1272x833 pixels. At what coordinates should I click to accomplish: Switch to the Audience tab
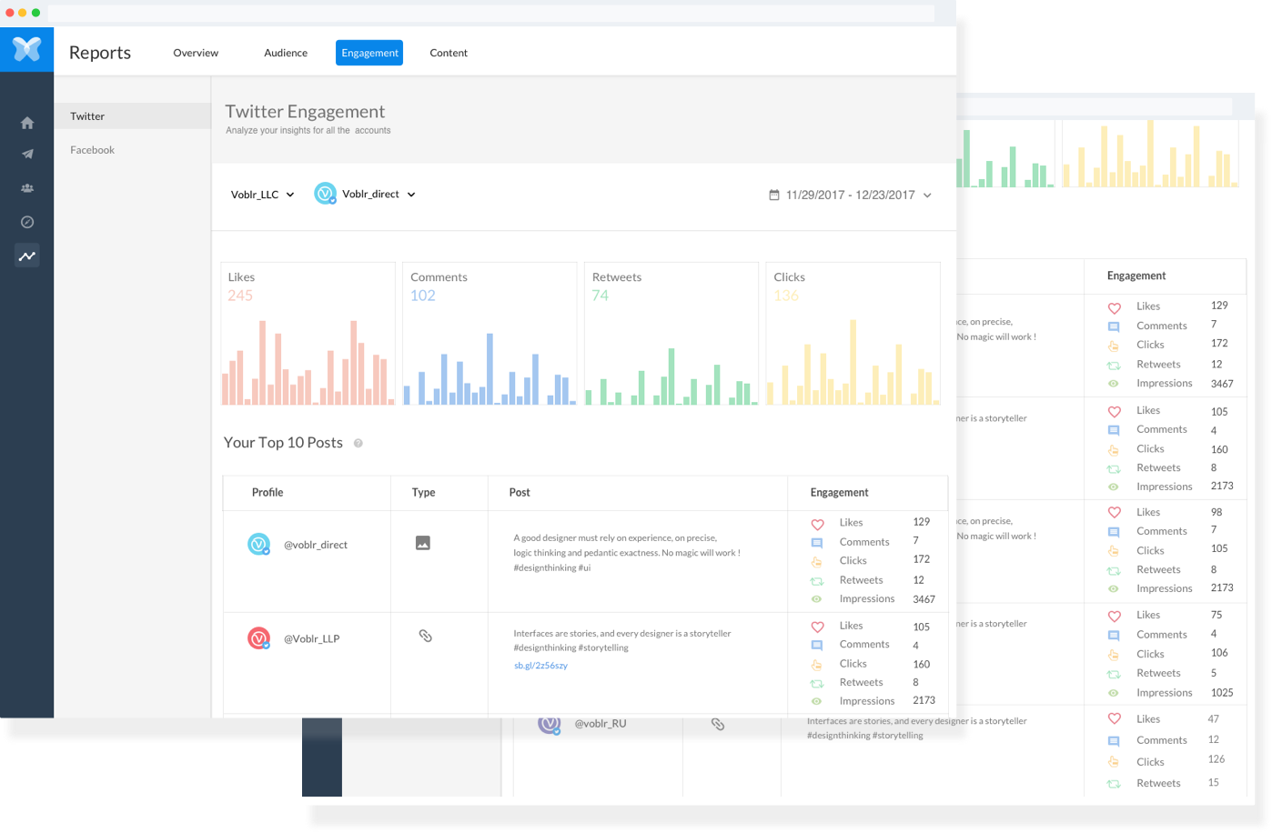(286, 53)
